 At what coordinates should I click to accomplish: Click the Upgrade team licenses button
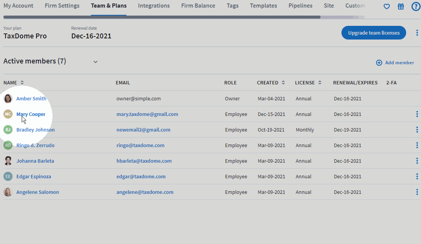click(x=373, y=33)
